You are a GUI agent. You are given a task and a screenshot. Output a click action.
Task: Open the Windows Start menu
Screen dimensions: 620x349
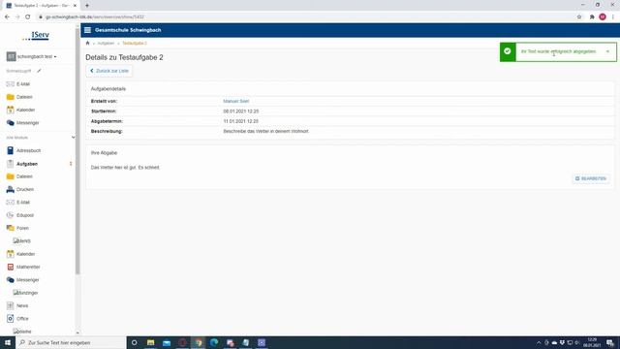[8, 342]
